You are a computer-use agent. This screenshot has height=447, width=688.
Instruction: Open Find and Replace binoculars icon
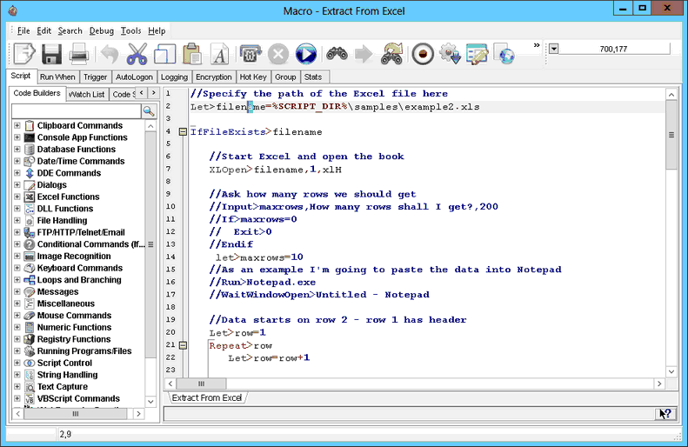391,55
